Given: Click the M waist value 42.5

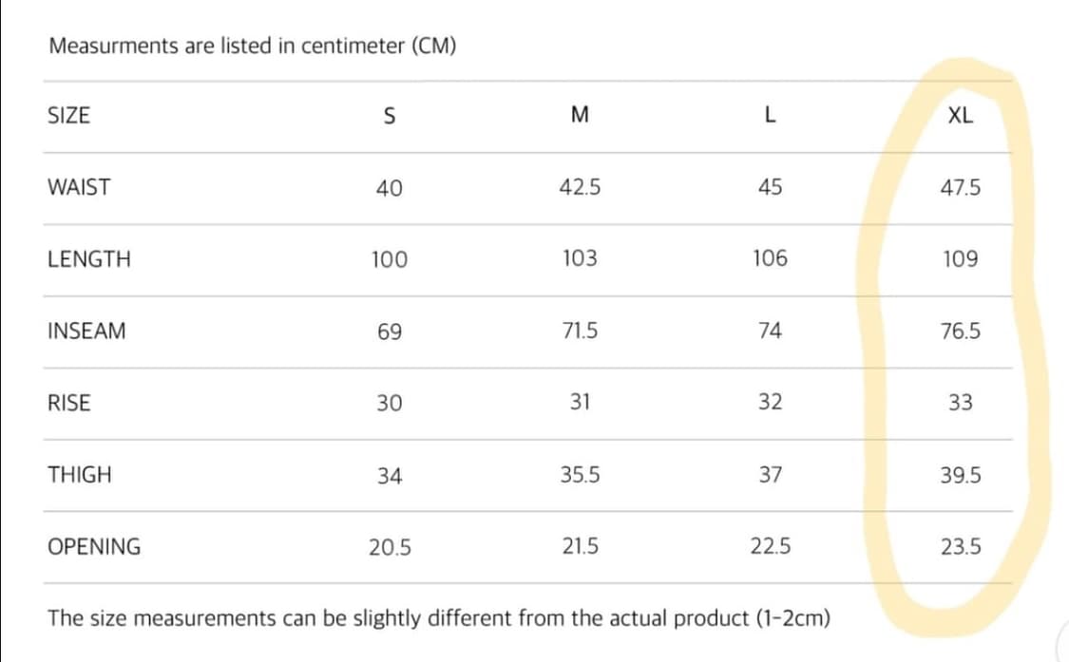Looking at the screenshot, I should tap(580, 187).
